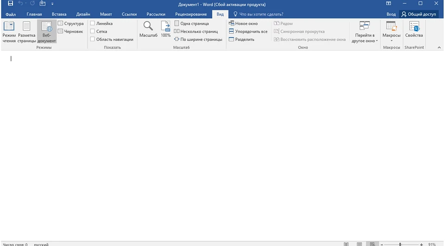Click Новое окно to open new window
Viewport: 445px width, 246px height.
(245, 23)
